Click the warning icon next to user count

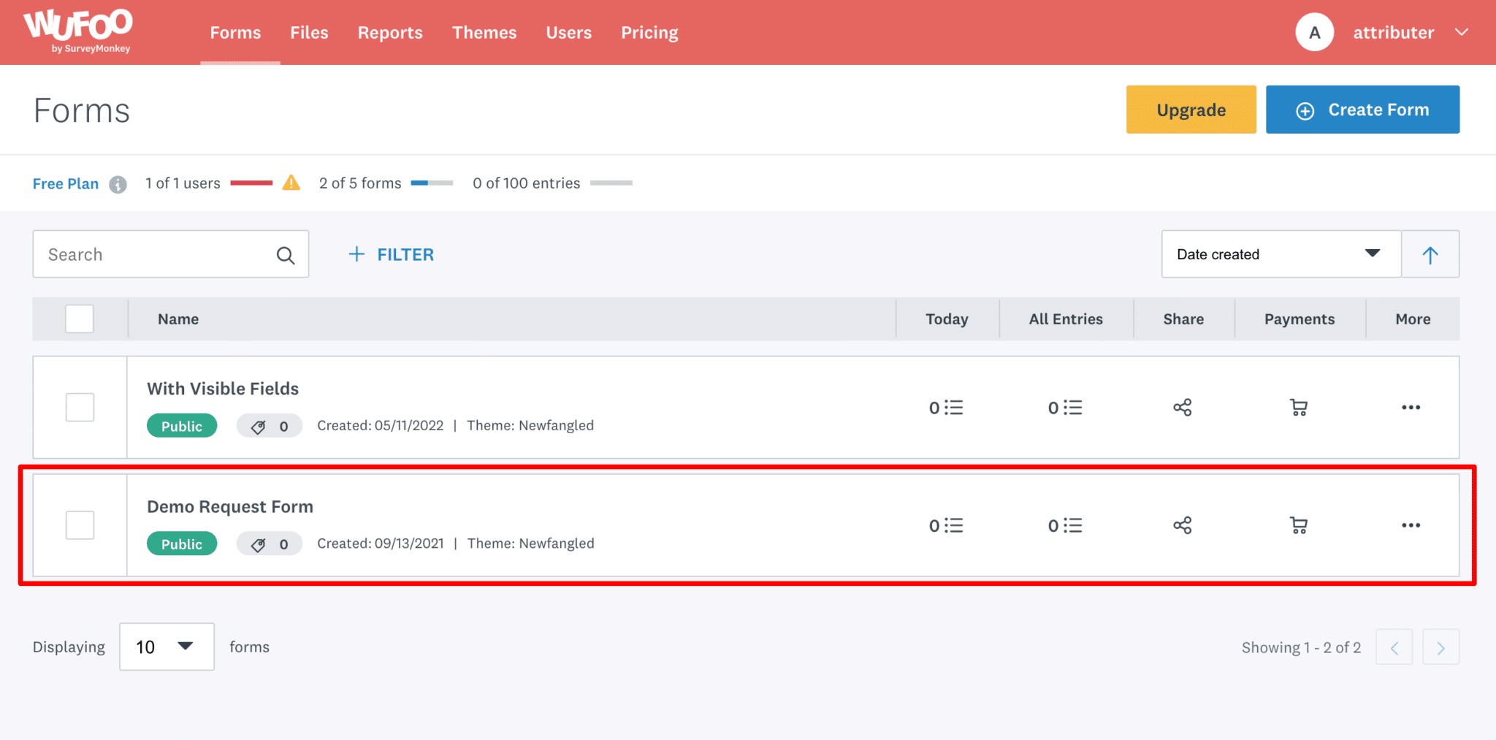point(291,183)
